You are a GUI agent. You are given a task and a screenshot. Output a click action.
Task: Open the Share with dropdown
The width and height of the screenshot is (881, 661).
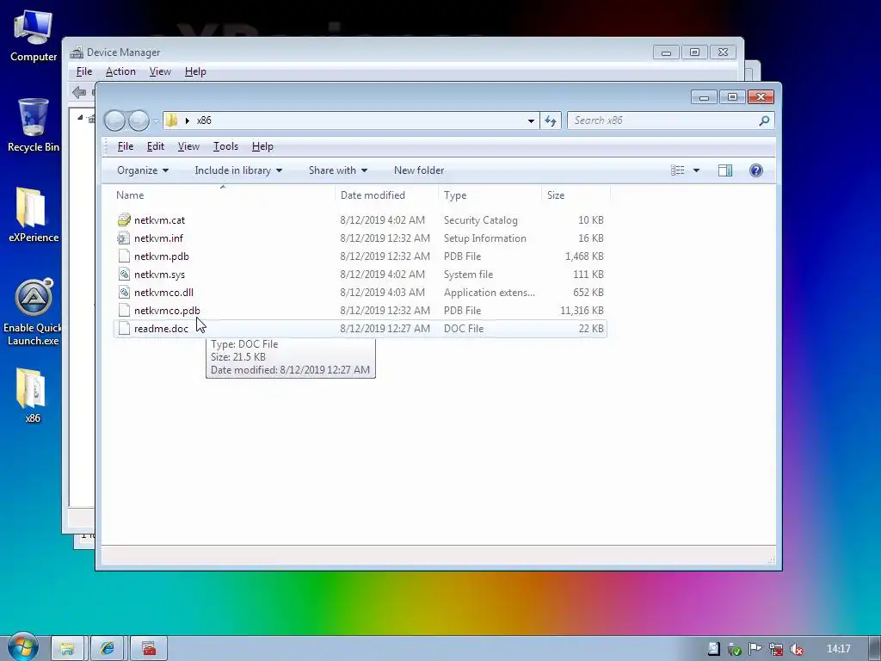click(337, 170)
